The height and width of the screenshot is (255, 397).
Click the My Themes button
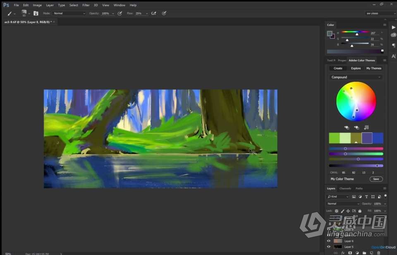(374, 68)
